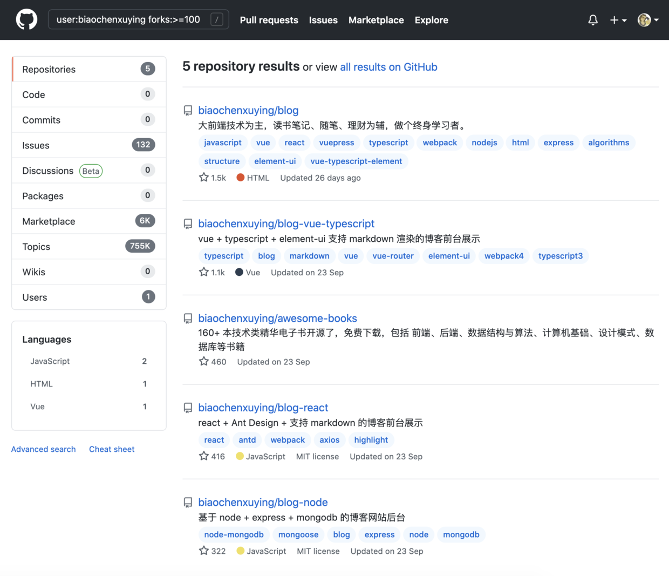Click the GitHub octocat logo

tap(26, 19)
